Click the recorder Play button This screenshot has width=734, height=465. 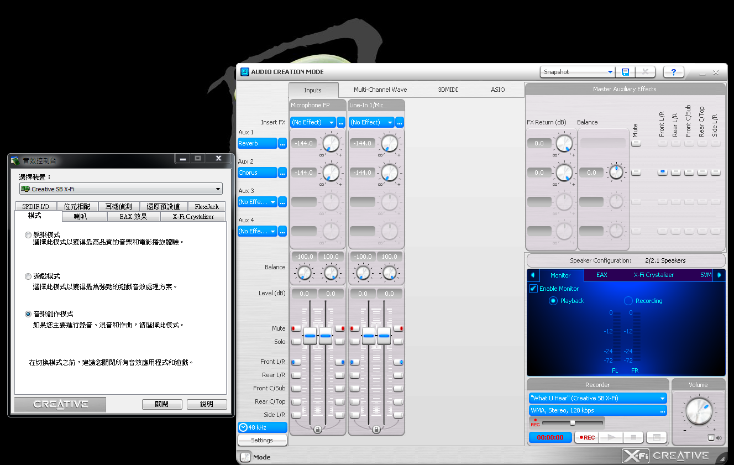[x=611, y=437]
